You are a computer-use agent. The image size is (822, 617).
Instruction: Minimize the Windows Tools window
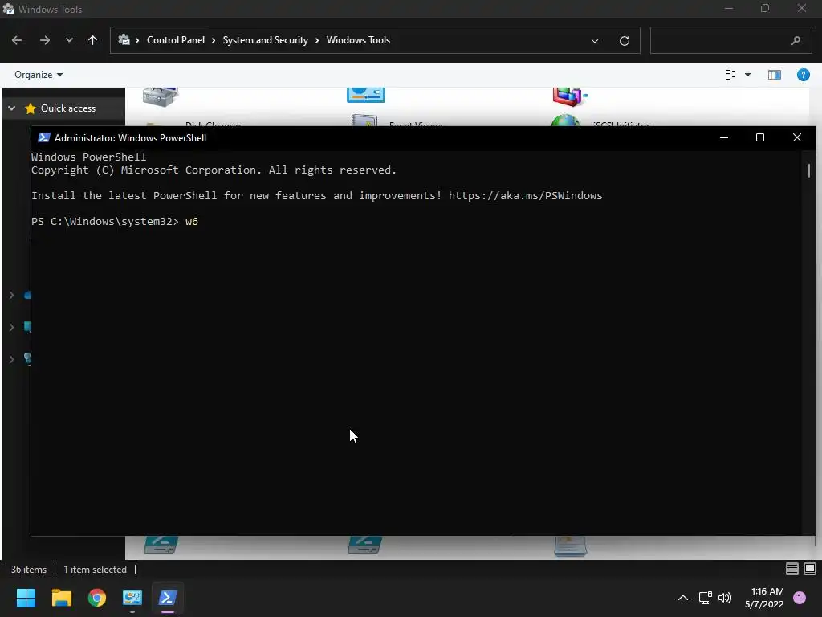(x=729, y=8)
